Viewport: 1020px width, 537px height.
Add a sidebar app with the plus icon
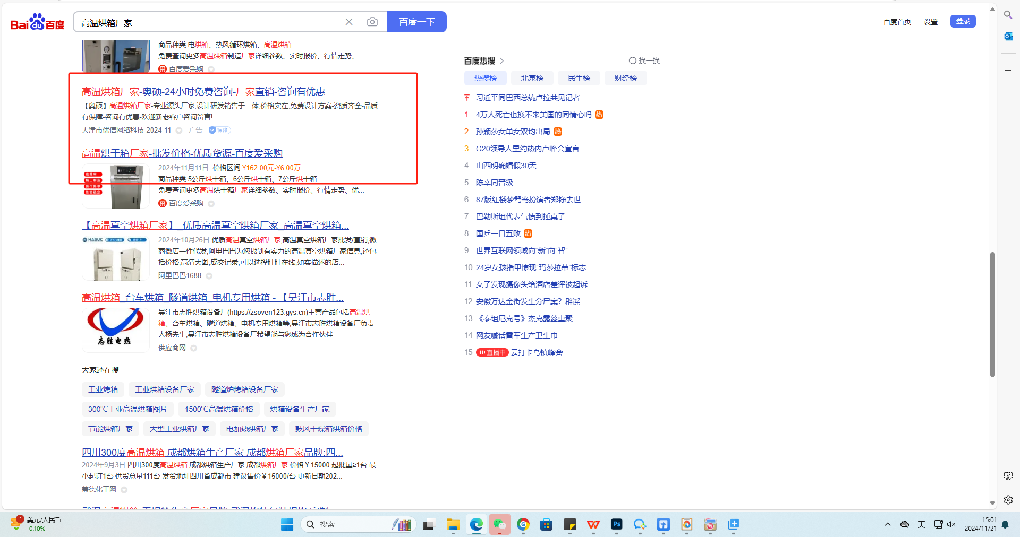point(1008,70)
